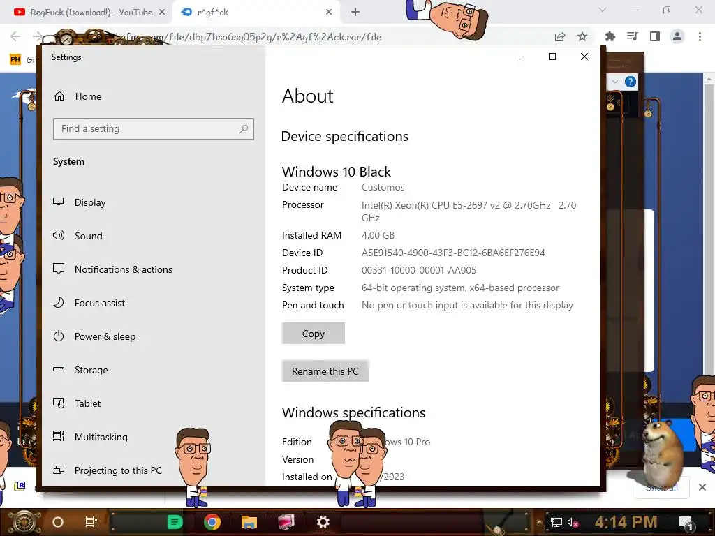
Task: Close the download bar with X
Action: point(702,487)
